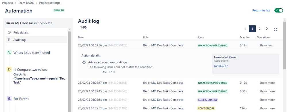Click the NO ACTIONS PERFORMED badge at 08:05:56 pm

(213, 46)
